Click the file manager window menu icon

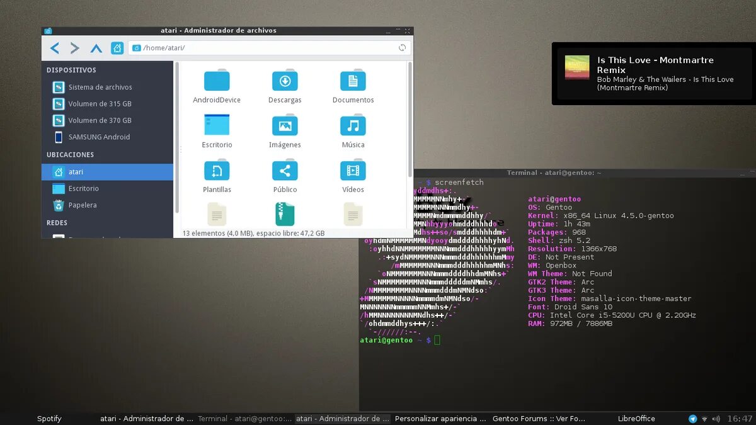[x=49, y=31]
